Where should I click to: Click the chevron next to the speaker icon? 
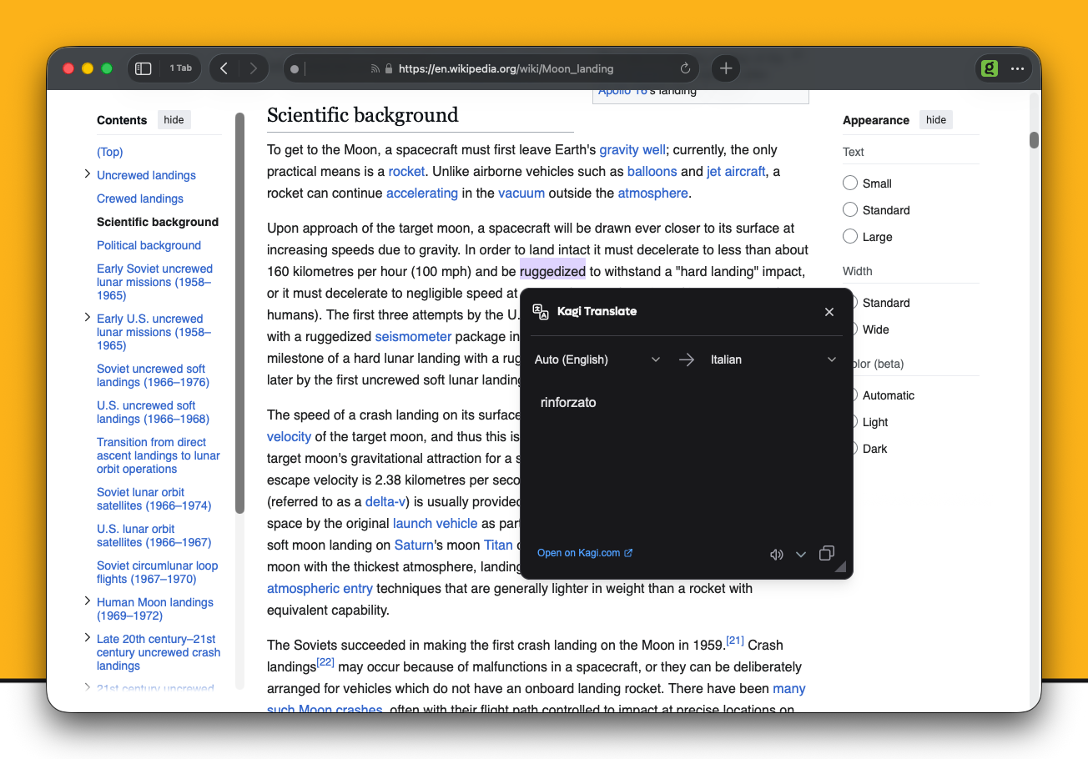800,553
